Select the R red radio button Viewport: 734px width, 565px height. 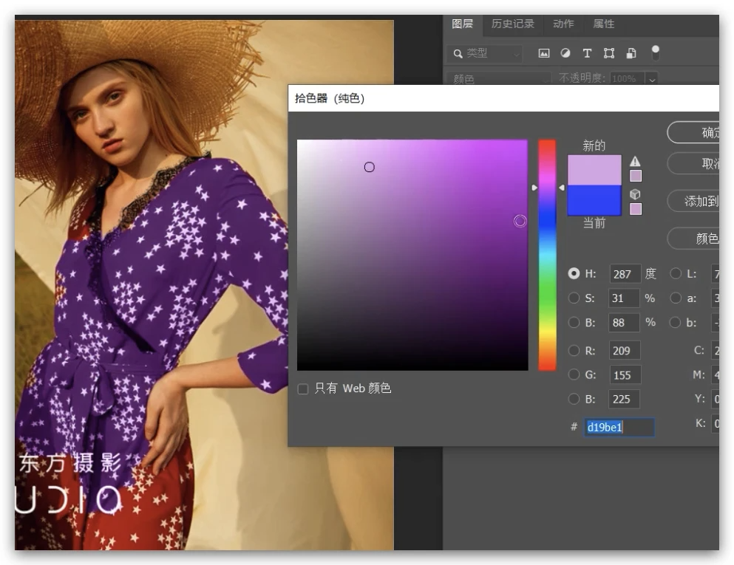[x=574, y=350]
